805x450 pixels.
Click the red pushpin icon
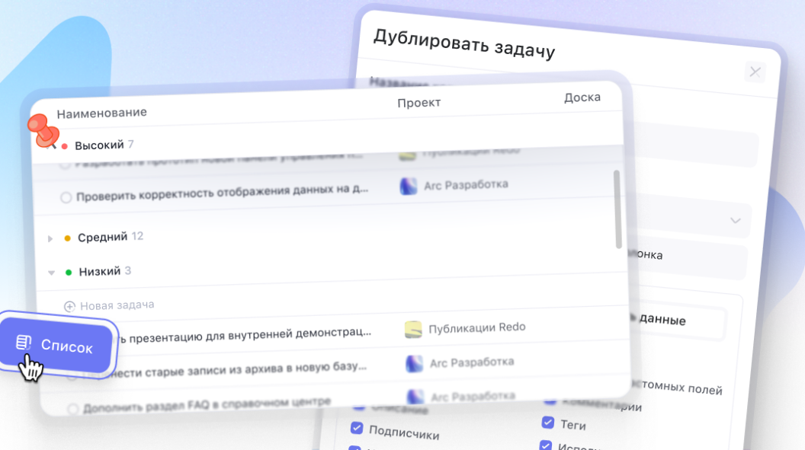point(43,131)
